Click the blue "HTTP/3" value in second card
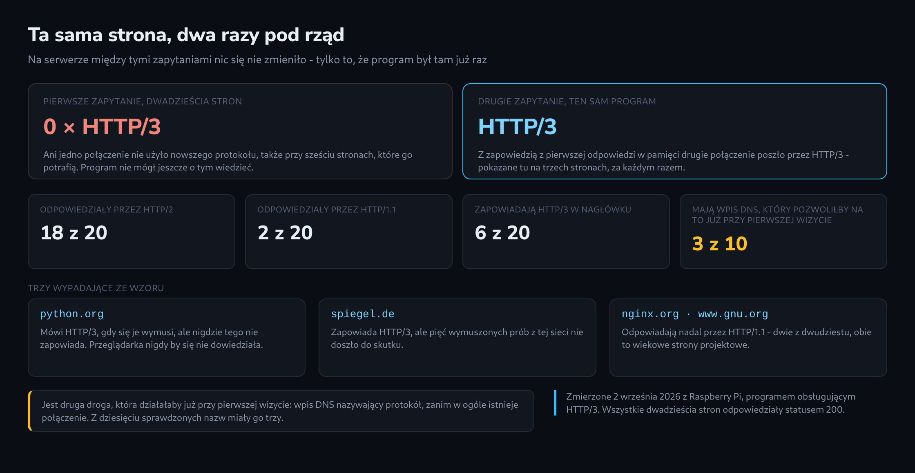 [x=517, y=126]
